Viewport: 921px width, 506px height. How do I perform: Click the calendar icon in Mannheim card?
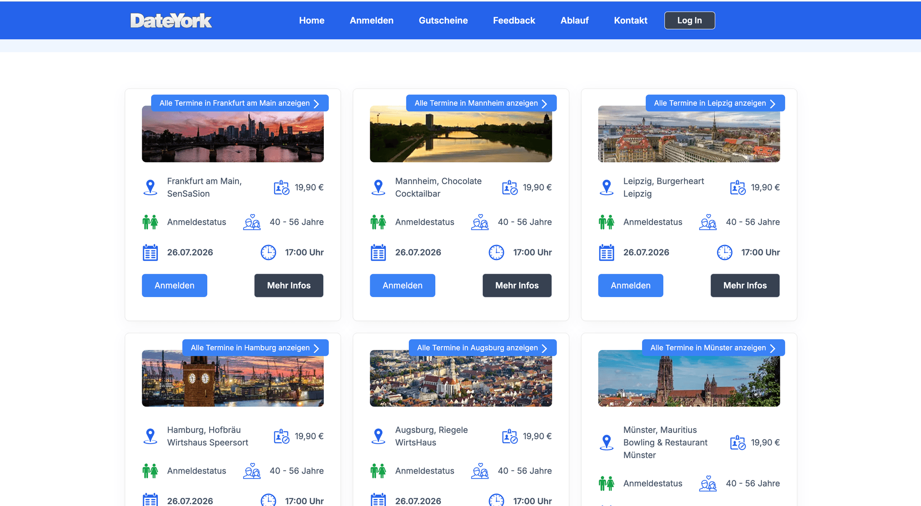click(378, 253)
